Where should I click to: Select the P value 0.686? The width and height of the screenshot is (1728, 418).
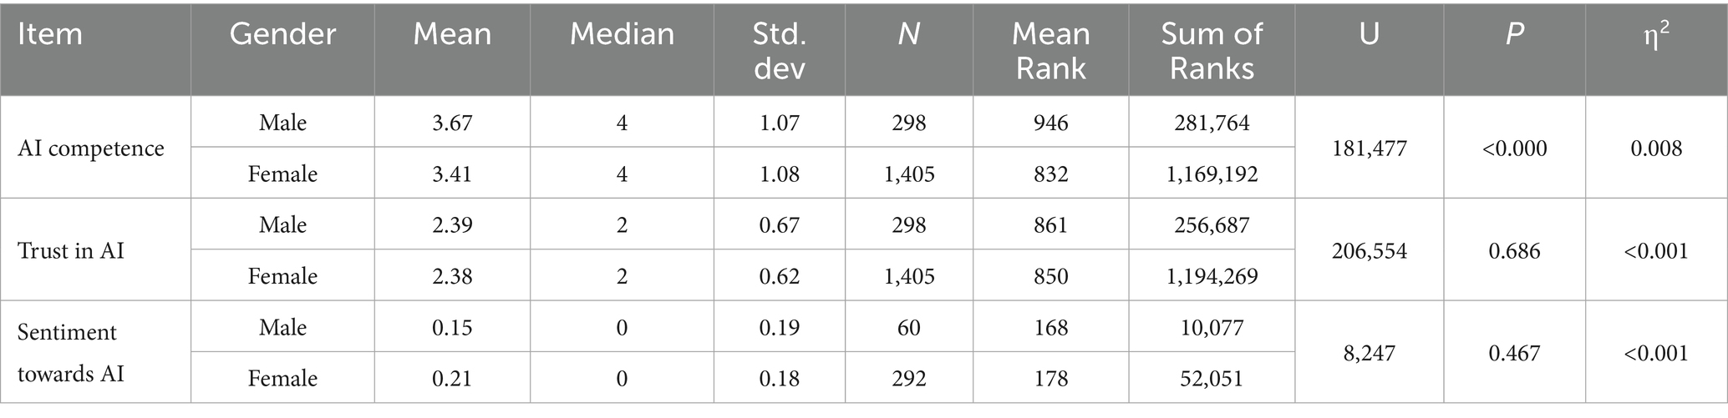1514,250
